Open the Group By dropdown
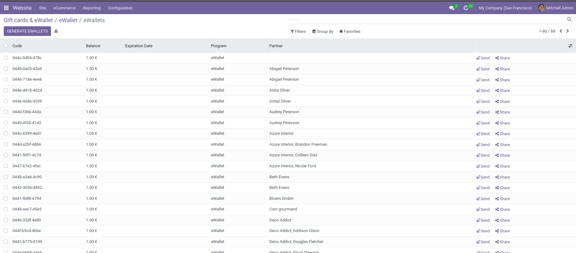The width and height of the screenshot is (576, 253). [323, 32]
